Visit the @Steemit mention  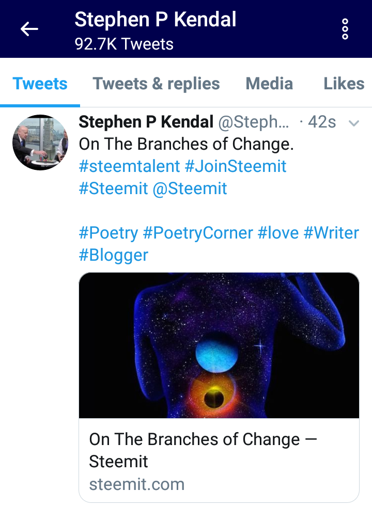[x=190, y=188]
